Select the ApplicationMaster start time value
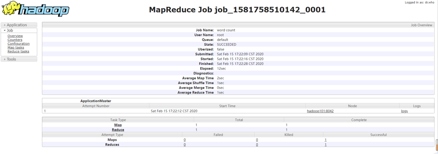Viewport: 438px width, 154px height. 174,111
